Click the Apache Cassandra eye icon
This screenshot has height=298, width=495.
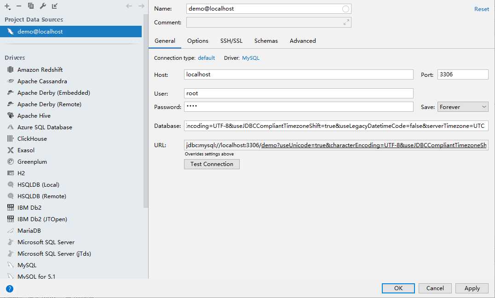[11, 81]
